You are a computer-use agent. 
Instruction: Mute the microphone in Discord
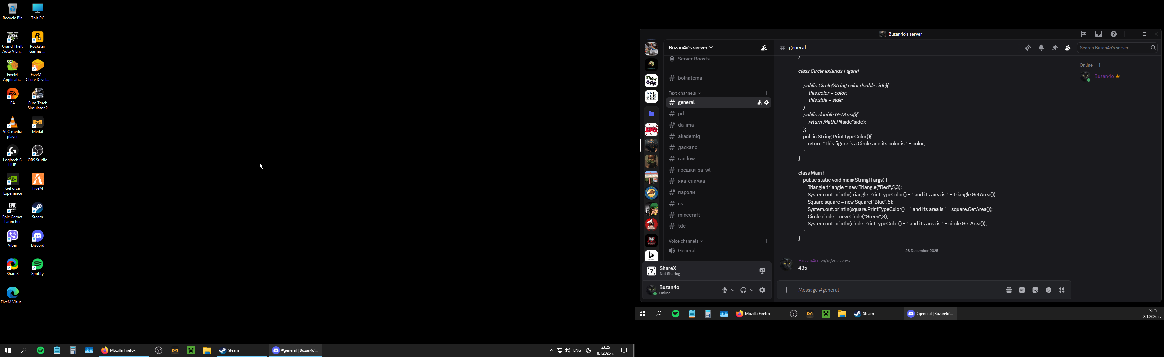724,290
